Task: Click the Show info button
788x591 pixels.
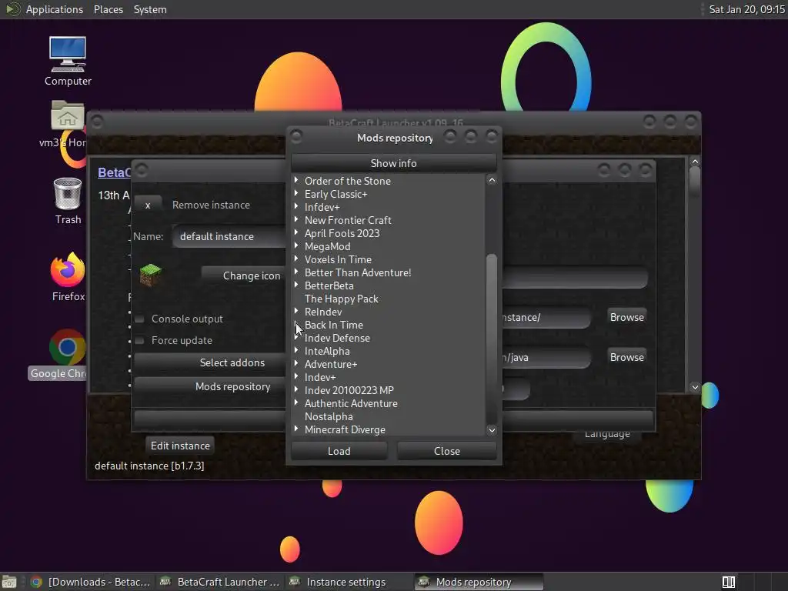Action: [x=393, y=163]
